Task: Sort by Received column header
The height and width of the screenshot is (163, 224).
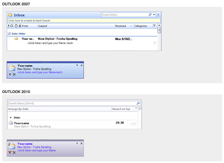Action: (121, 26)
